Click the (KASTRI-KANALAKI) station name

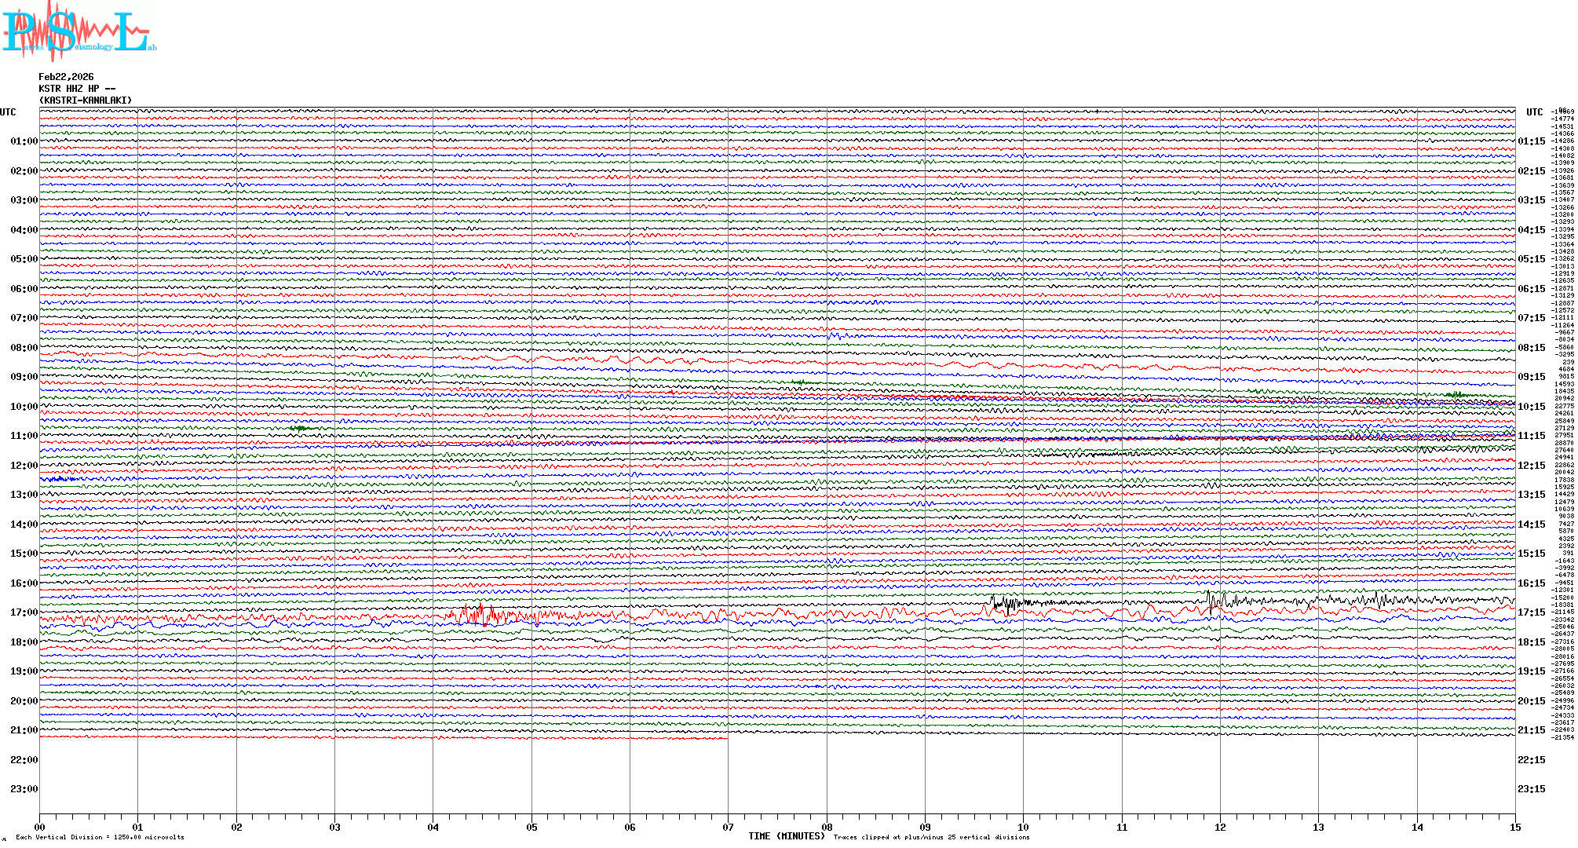85,101
